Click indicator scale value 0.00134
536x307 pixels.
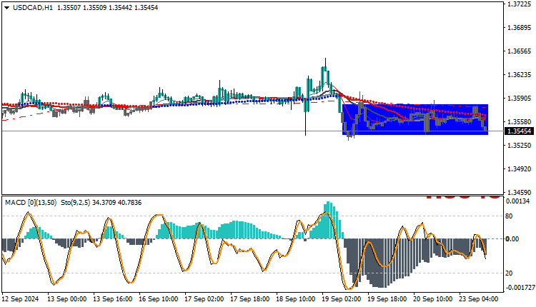click(x=518, y=201)
